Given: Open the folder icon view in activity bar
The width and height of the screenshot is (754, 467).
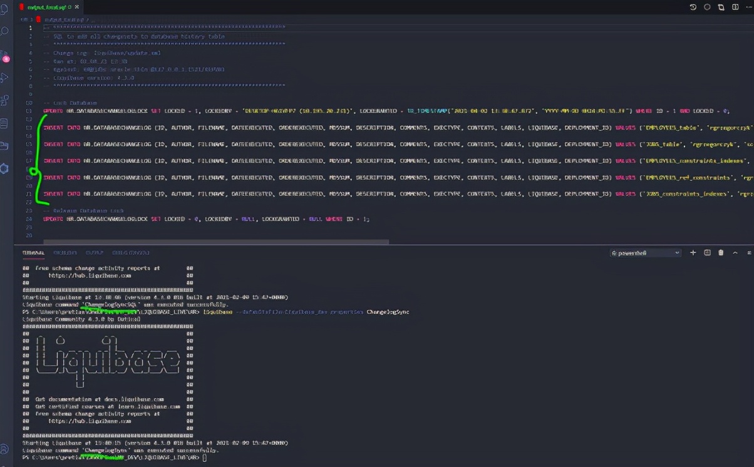Looking at the screenshot, I should click(x=4, y=146).
